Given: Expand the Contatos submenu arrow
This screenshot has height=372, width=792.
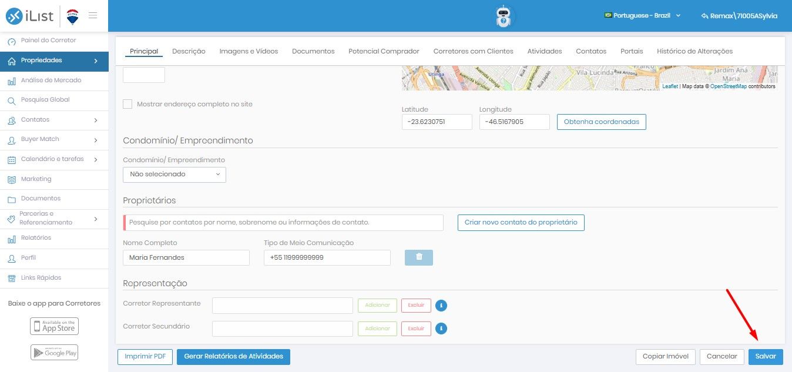Looking at the screenshot, I should tap(96, 120).
